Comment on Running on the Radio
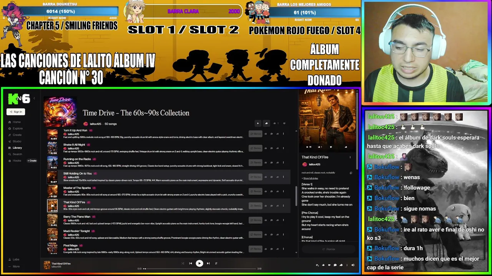The height and width of the screenshot is (276, 492). (x=271, y=163)
